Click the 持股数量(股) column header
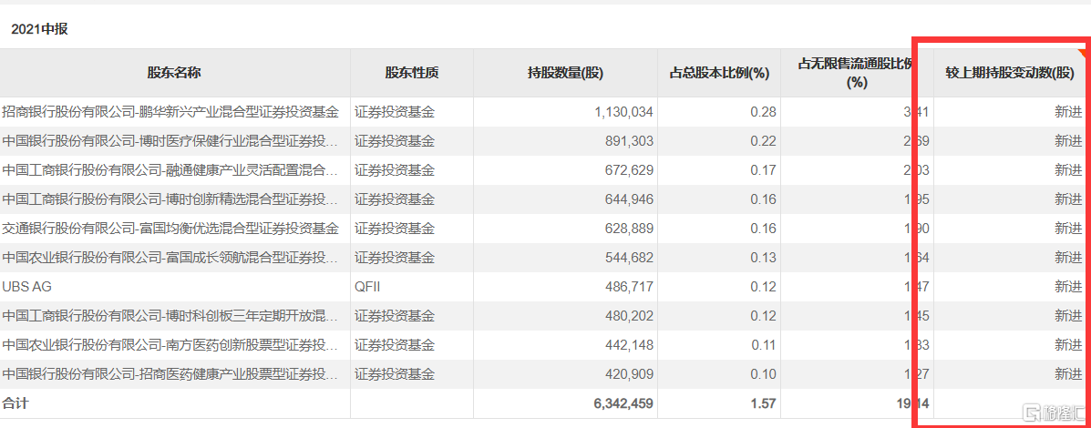Image resolution: width=1091 pixels, height=428 pixels. (x=565, y=73)
